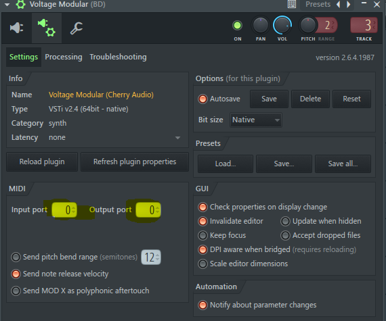The image size is (386, 321).
Task: Switch to the Processing tab
Action: pos(64,57)
